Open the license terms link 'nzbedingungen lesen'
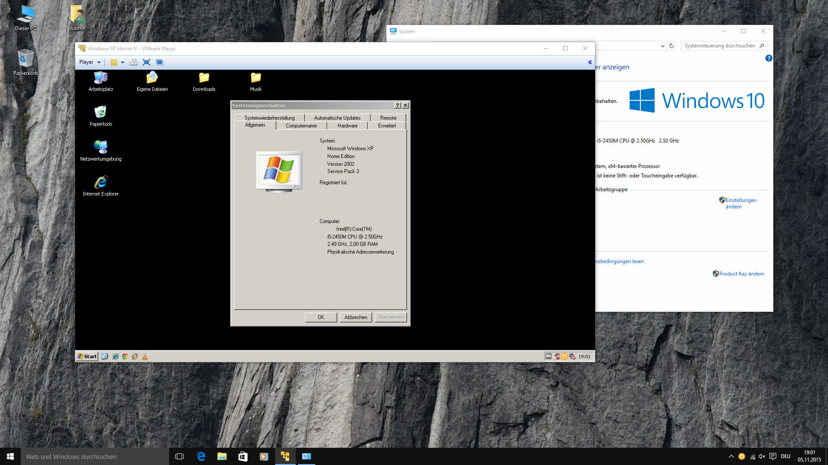The height and width of the screenshot is (465, 828). [x=620, y=261]
